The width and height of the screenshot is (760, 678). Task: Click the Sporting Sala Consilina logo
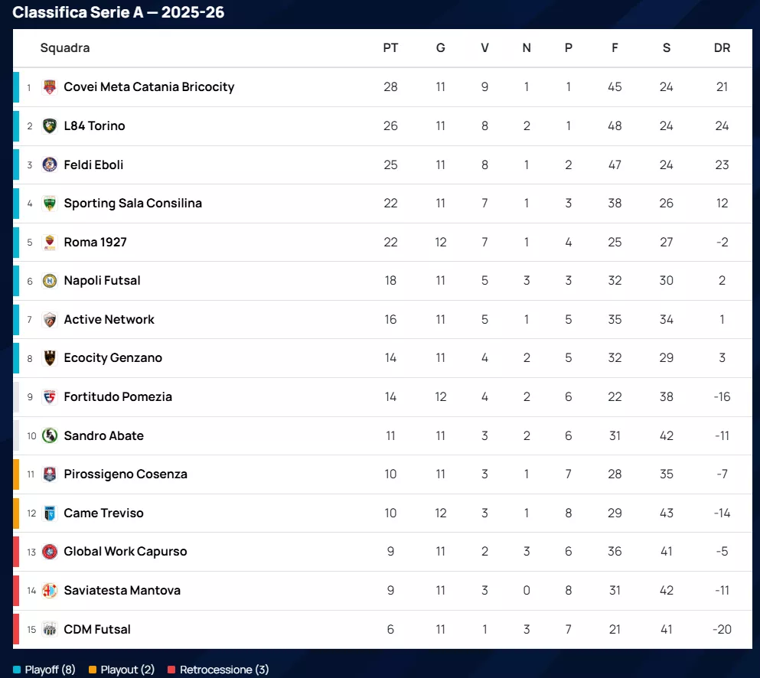pos(49,204)
